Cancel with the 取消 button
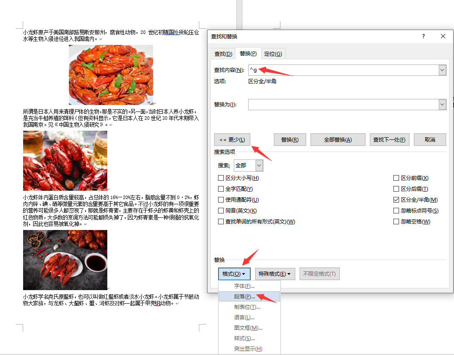 [x=430, y=140]
